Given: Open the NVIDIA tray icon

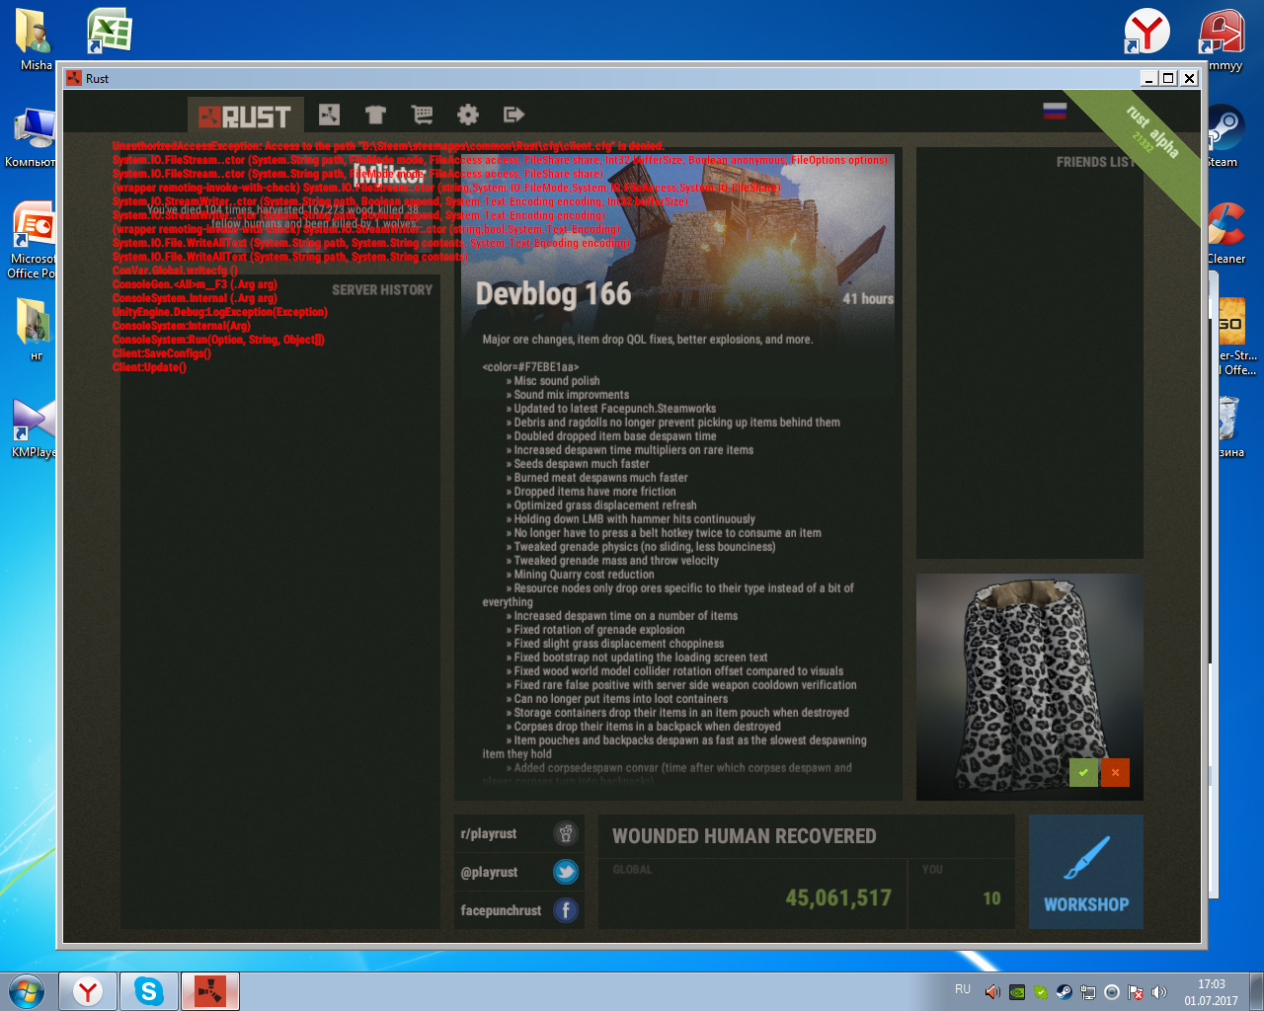Looking at the screenshot, I should click(1016, 992).
